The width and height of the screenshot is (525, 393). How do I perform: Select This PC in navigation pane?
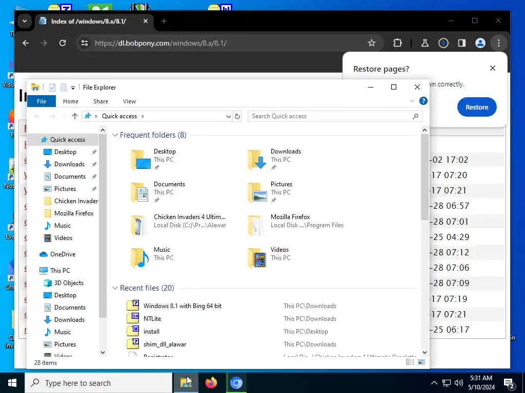click(60, 270)
